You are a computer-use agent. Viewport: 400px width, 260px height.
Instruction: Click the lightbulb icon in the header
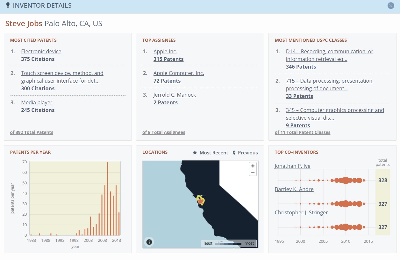[x=8, y=5]
